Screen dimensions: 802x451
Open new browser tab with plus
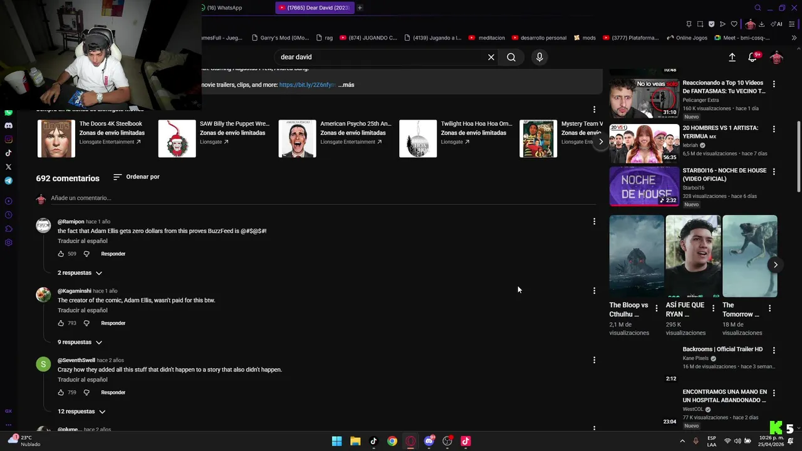(x=360, y=8)
